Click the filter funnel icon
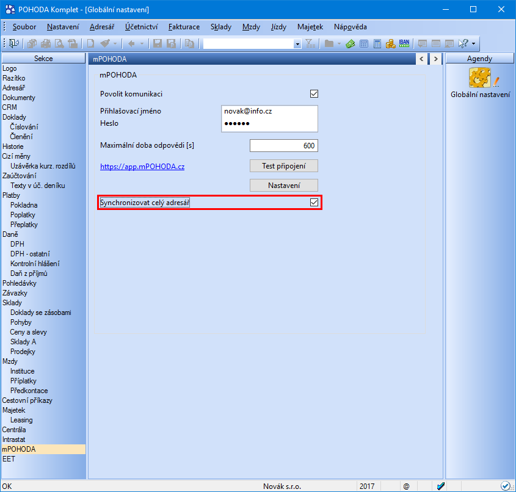This screenshot has width=516, height=492. 310,43
